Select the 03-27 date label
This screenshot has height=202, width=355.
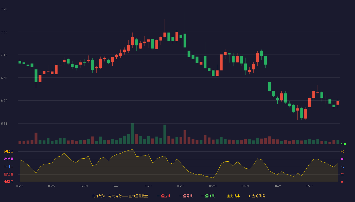(x=52, y=186)
